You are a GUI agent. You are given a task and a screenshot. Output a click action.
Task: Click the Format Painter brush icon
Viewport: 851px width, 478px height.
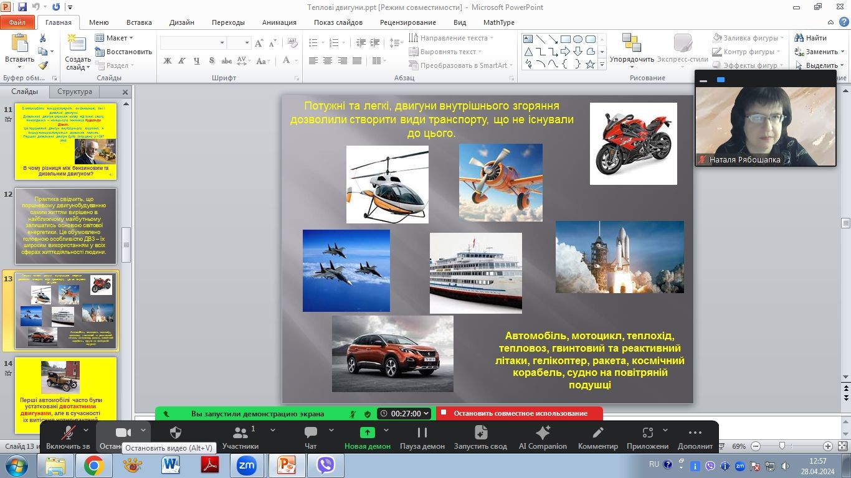[x=43, y=65]
